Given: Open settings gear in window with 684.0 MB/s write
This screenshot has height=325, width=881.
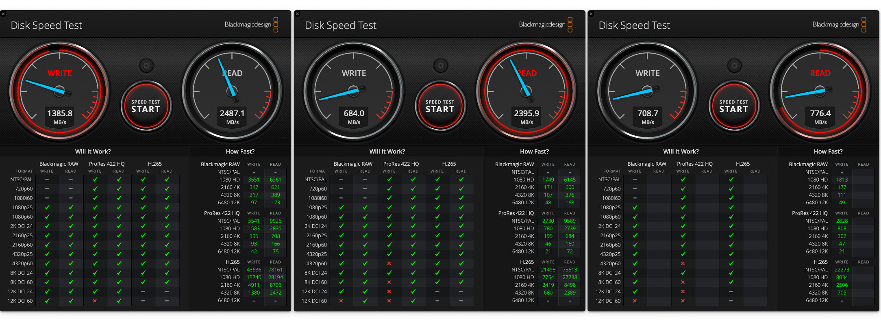Looking at the screenshot, I should point(440,65).
